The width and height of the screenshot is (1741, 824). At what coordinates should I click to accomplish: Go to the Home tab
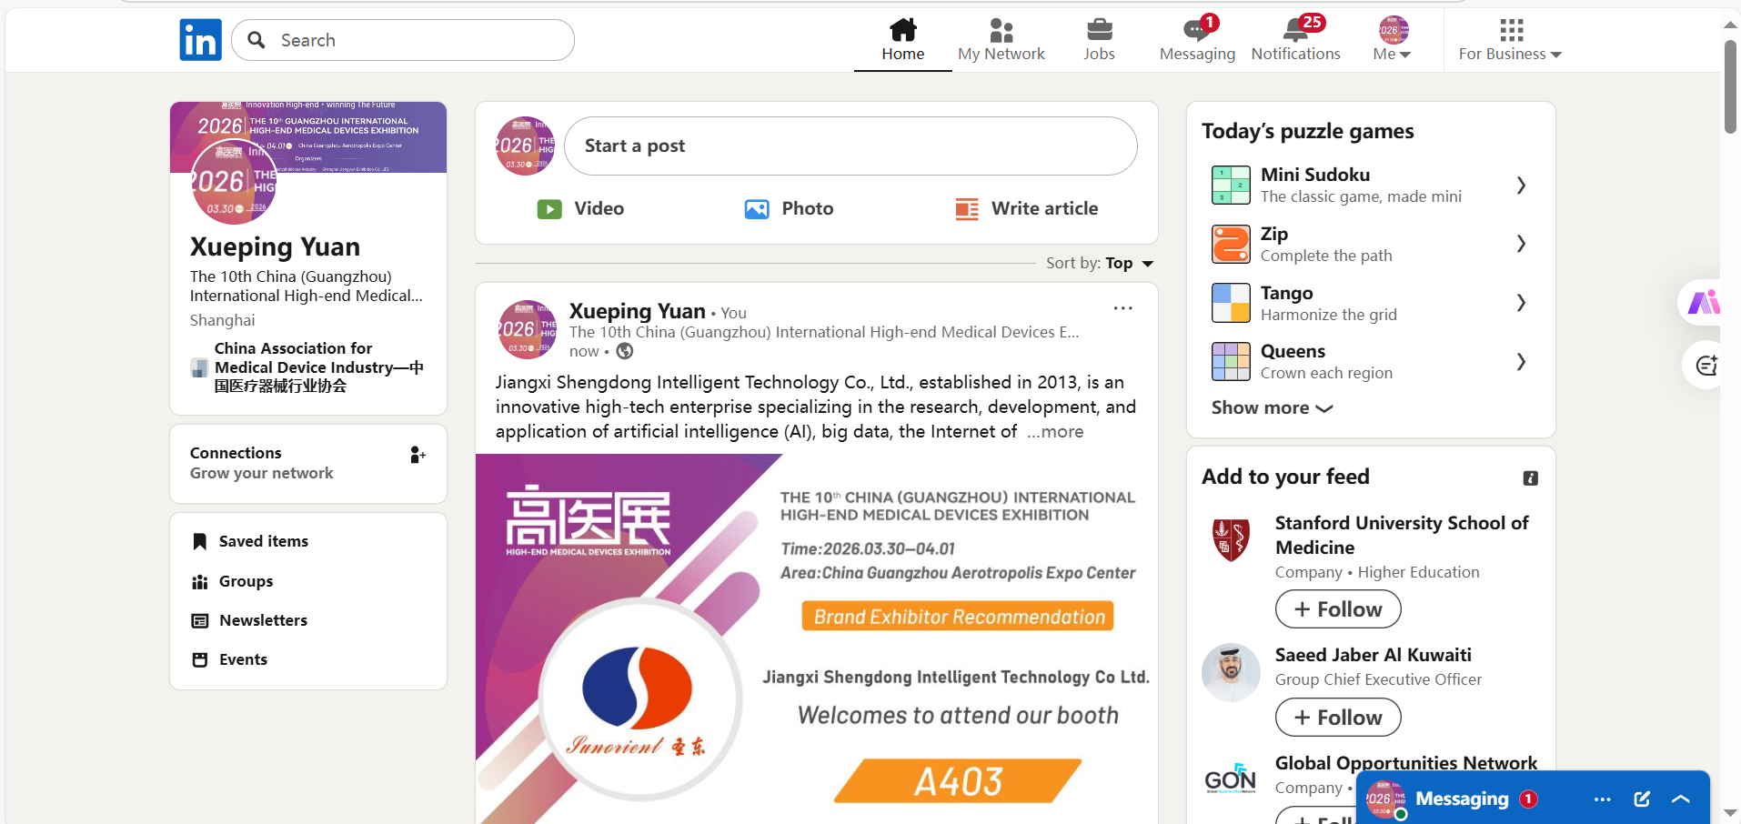tap(902, 40)
